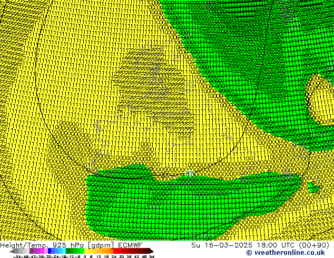
Task: Click the '54' legend scale value
Action: coord(152,257)
